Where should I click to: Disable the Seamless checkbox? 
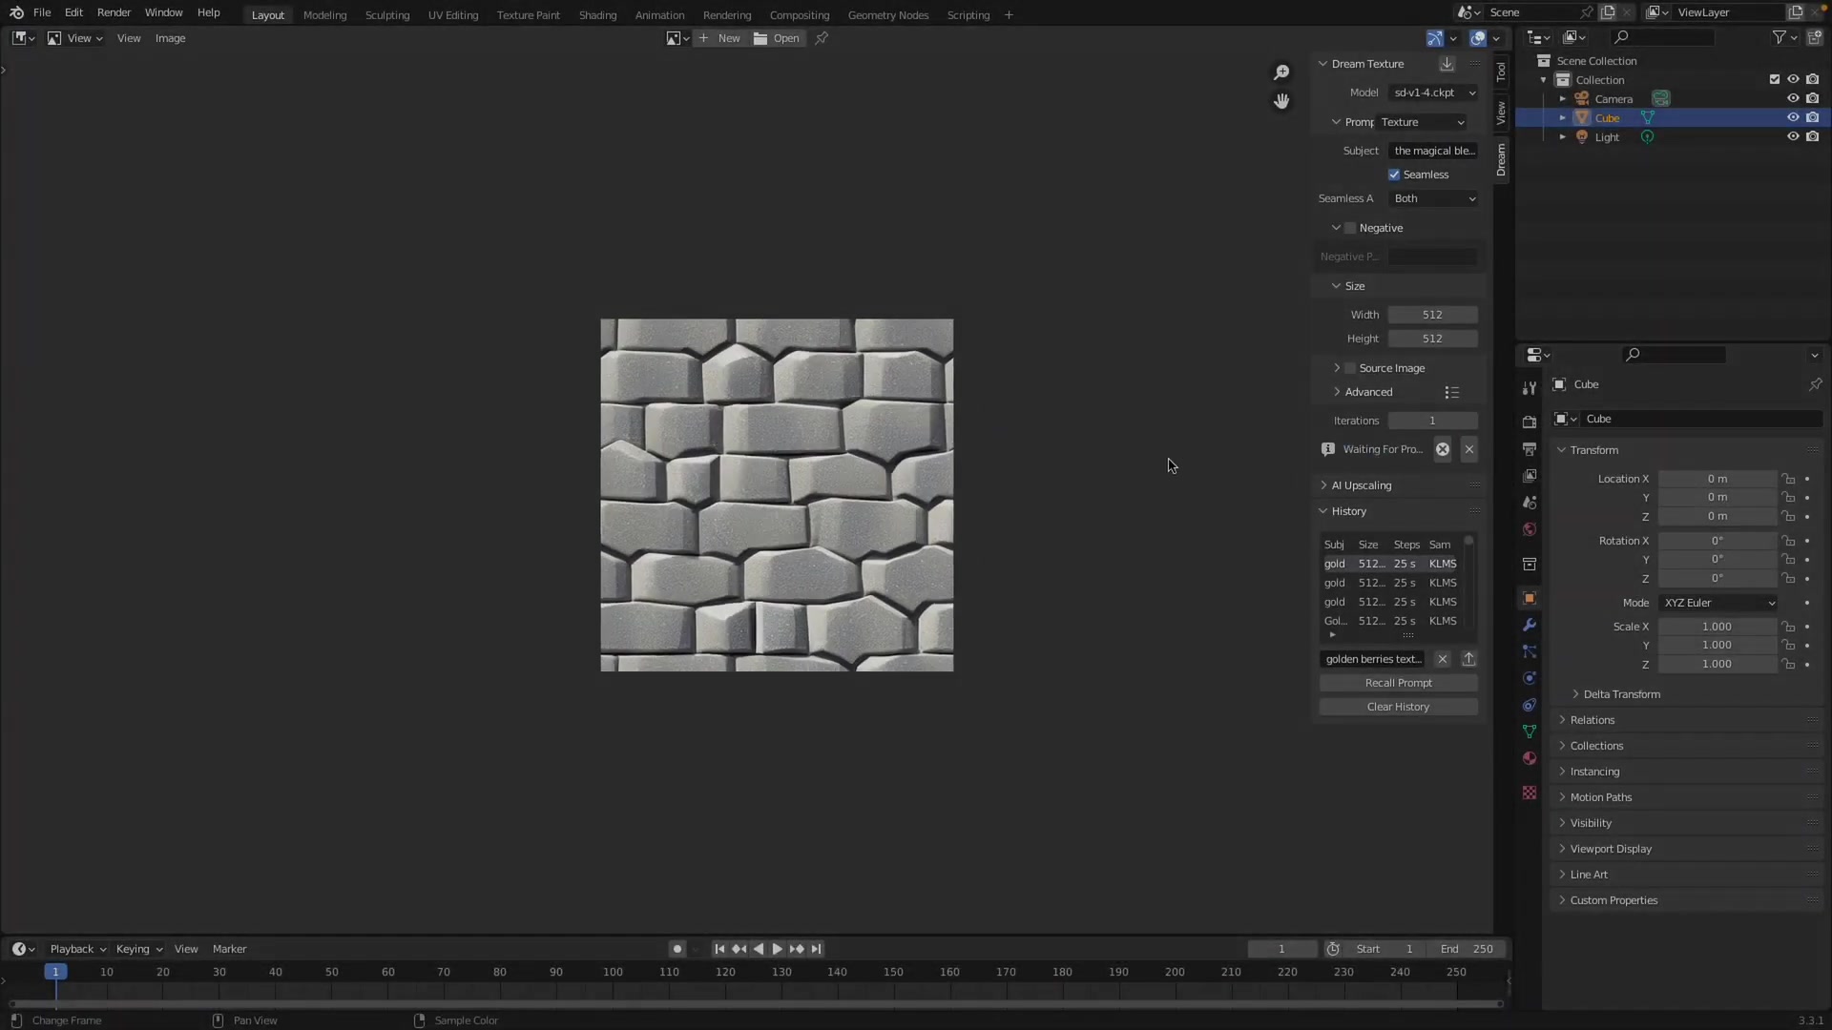pyautogui.click(x=1394, y=174)
